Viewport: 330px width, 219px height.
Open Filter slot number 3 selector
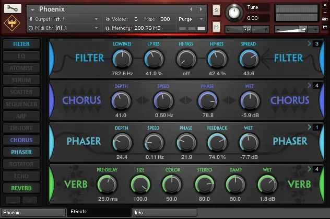click(x=317, y=43)
